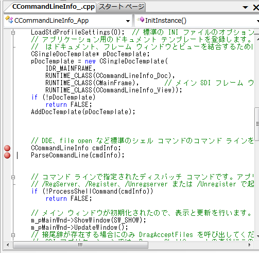This screenshot has width=259, height=253.
Task: Toggle breakpoint on ParseCommandLine(cmdInfo) line
Action: [7, 155]
